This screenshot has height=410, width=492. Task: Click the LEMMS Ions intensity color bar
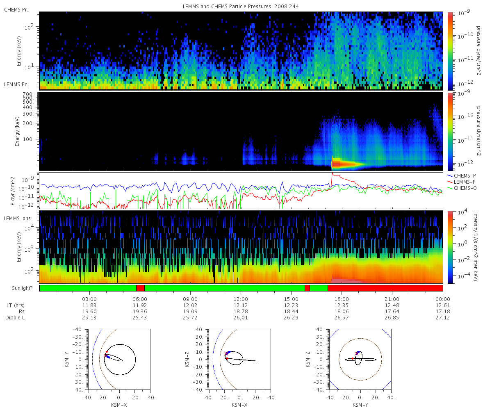click(x=450, y=247)
